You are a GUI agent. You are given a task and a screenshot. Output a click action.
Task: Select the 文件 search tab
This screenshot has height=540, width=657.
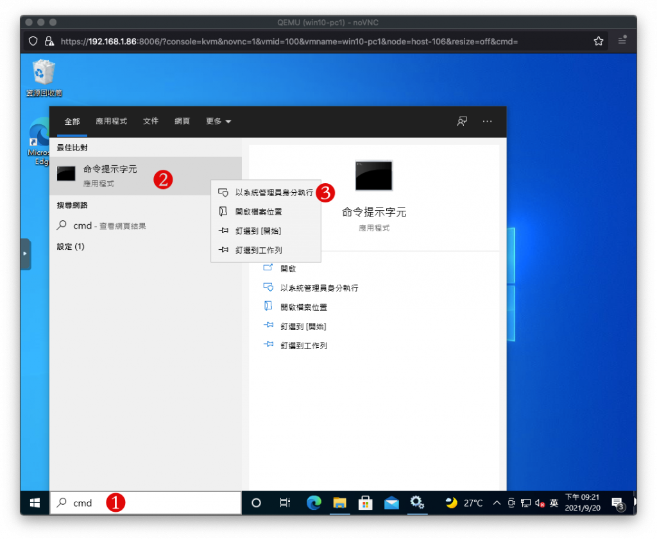pos(150,121)
